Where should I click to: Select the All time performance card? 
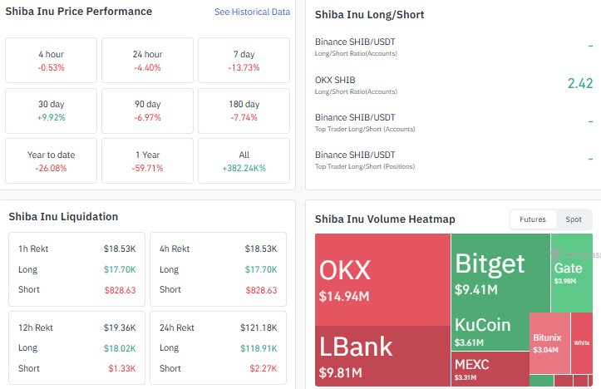click(244, 161)
